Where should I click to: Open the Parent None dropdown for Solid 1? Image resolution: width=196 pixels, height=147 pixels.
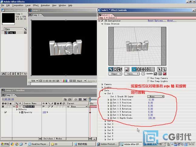pos(79,106)
